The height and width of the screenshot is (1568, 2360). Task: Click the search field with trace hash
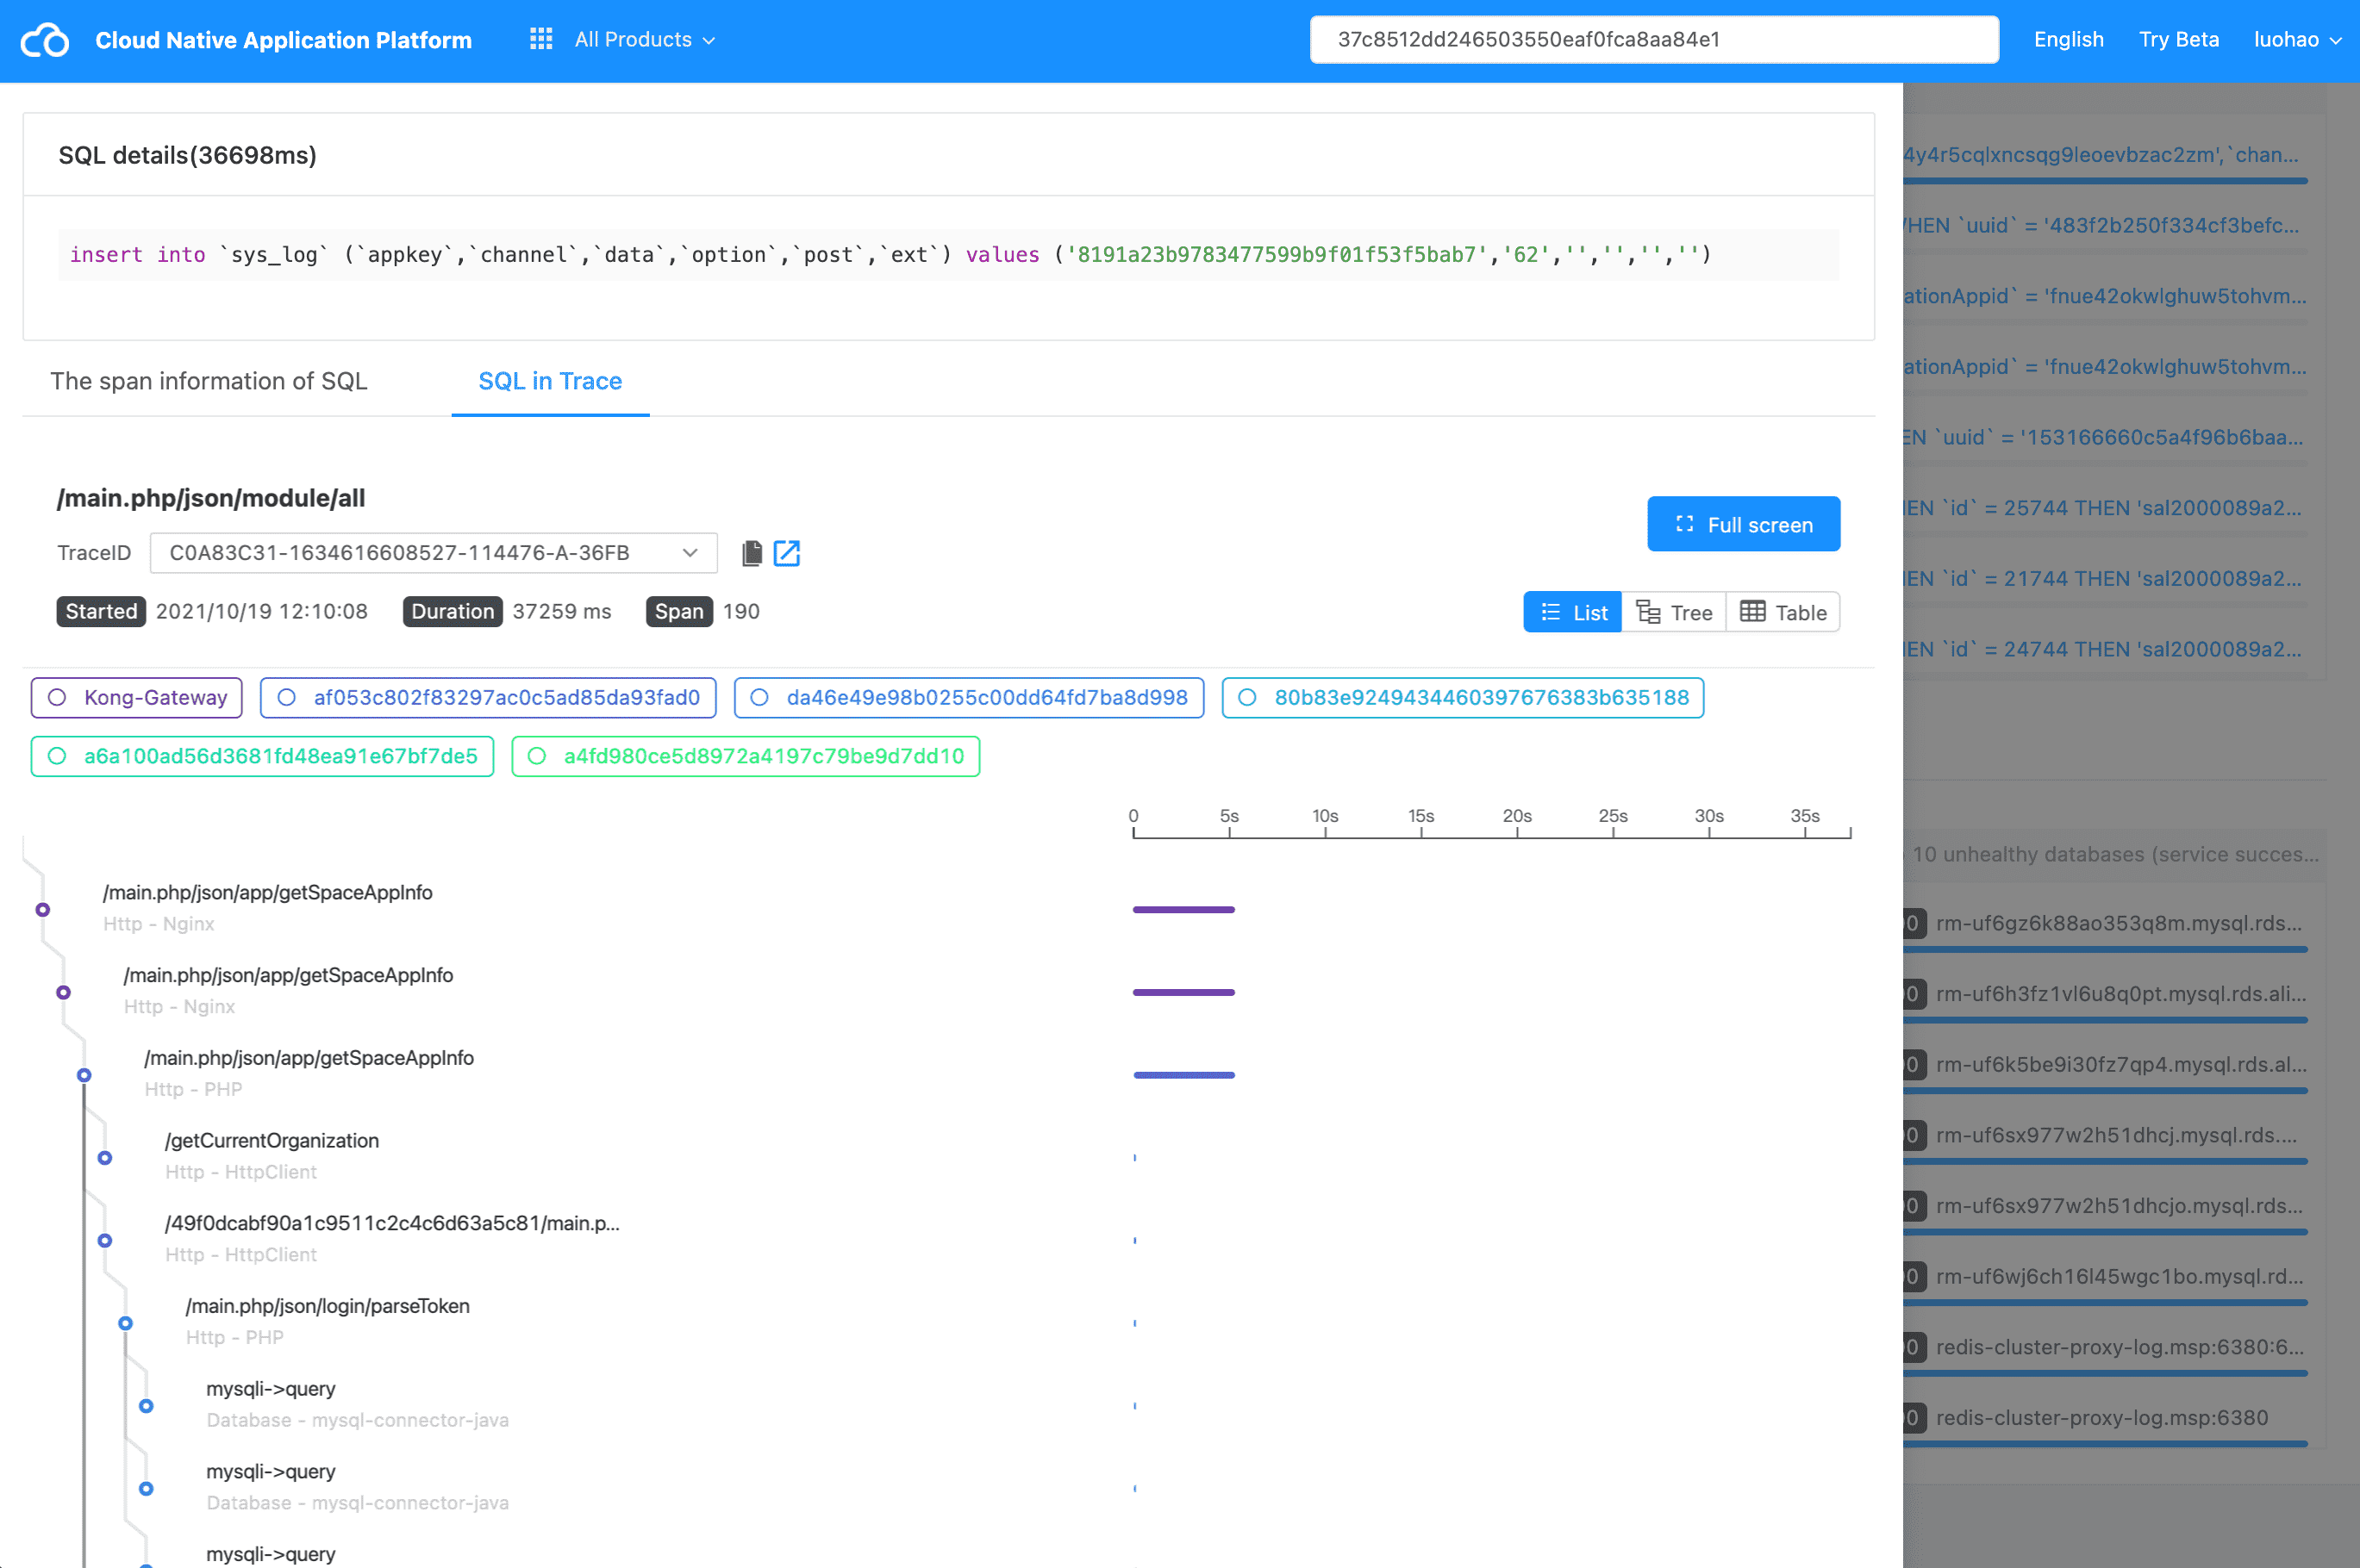pos(1655,40)
